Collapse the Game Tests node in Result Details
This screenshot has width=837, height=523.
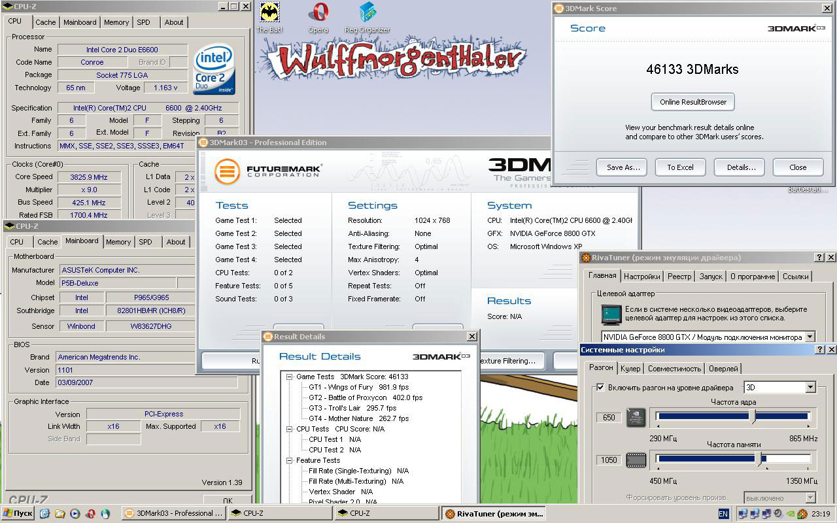pyautogui.click(x=290, y=377)
